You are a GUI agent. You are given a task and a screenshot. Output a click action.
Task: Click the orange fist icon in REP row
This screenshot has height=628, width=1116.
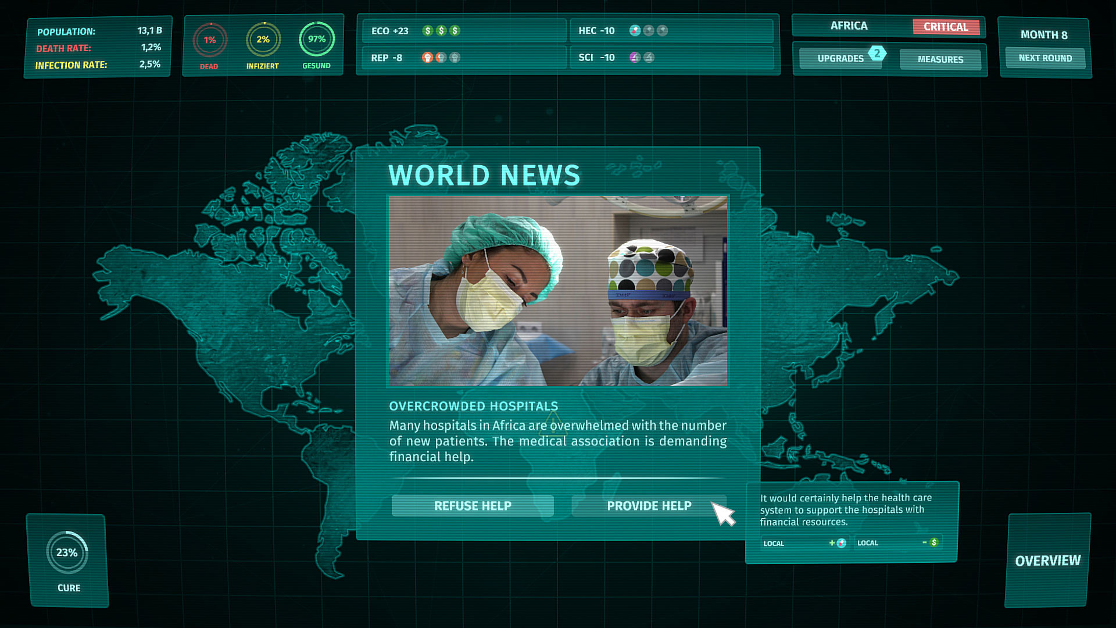click(x=427, y=58)
